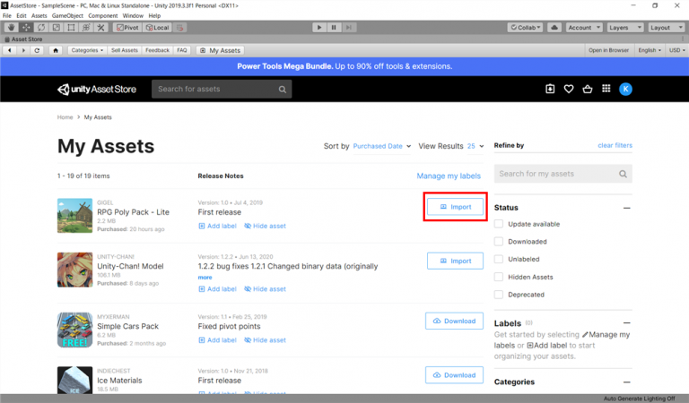Open My Assets download icon in header
This screenshot has height=403, width=689.
550,89
